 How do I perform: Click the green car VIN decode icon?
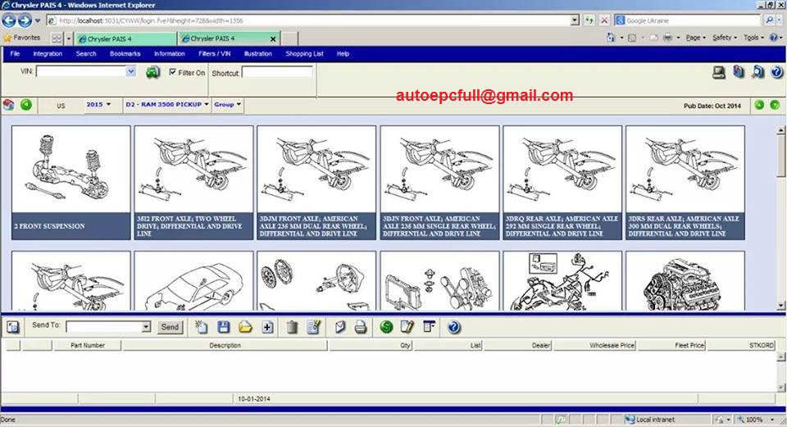pyautogui.click(x=153, y=72)
